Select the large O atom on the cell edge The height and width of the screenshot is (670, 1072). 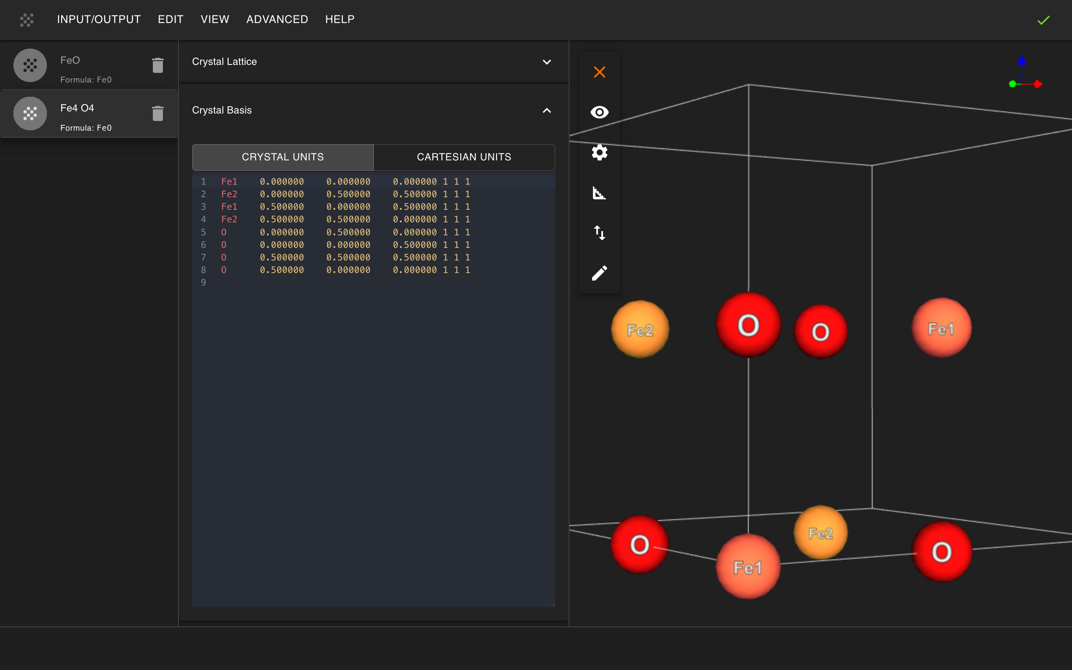(748, 325)
